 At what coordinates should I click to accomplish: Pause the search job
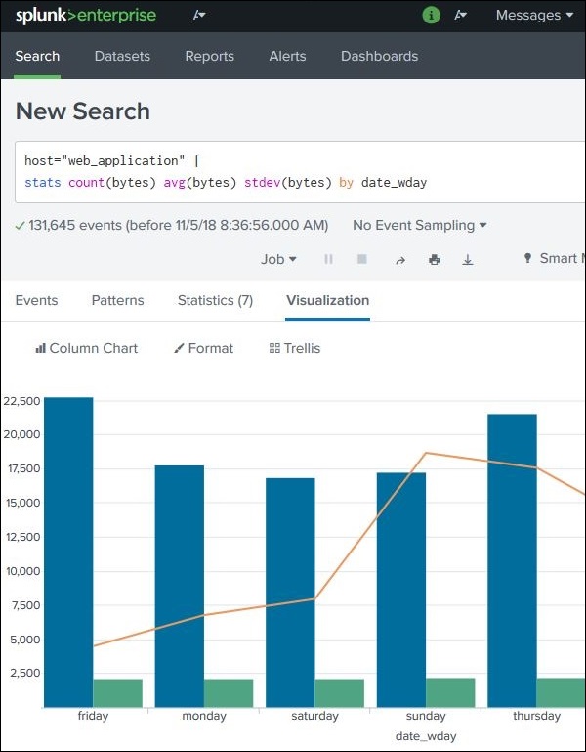point(328,259)
